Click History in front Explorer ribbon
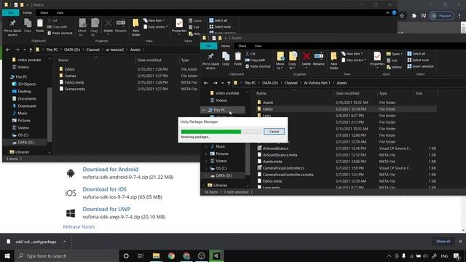The image size is (466, 262). [395, 67]
